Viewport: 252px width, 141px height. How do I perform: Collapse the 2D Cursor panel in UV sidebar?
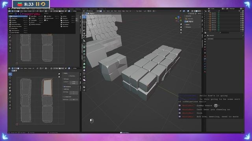[x=66, y=79]
